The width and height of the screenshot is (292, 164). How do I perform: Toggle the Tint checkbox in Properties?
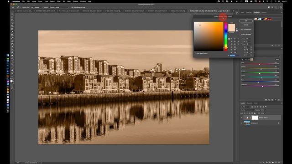point(246,59)
